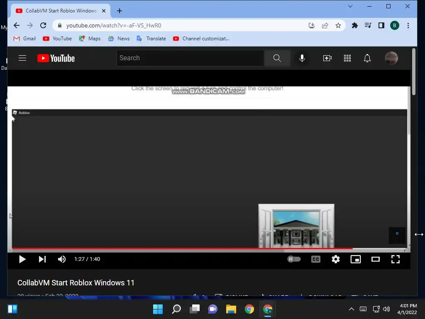
Task: Open the media control icon
Action: (368, 25)
